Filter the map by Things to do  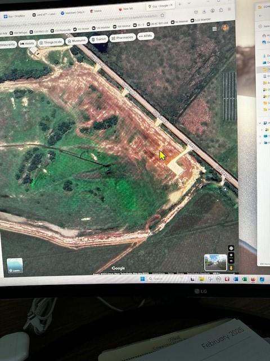(x=51, y=42)
